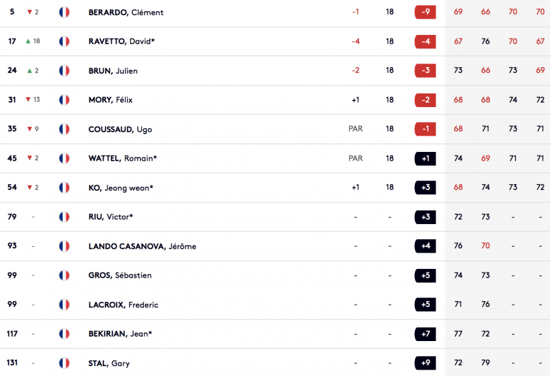This screenshot has height=376, width=550.
Task: Select LANDO CASANOVA, Jérôme player name
Action: pyautogui.click(x=142, y=246)
